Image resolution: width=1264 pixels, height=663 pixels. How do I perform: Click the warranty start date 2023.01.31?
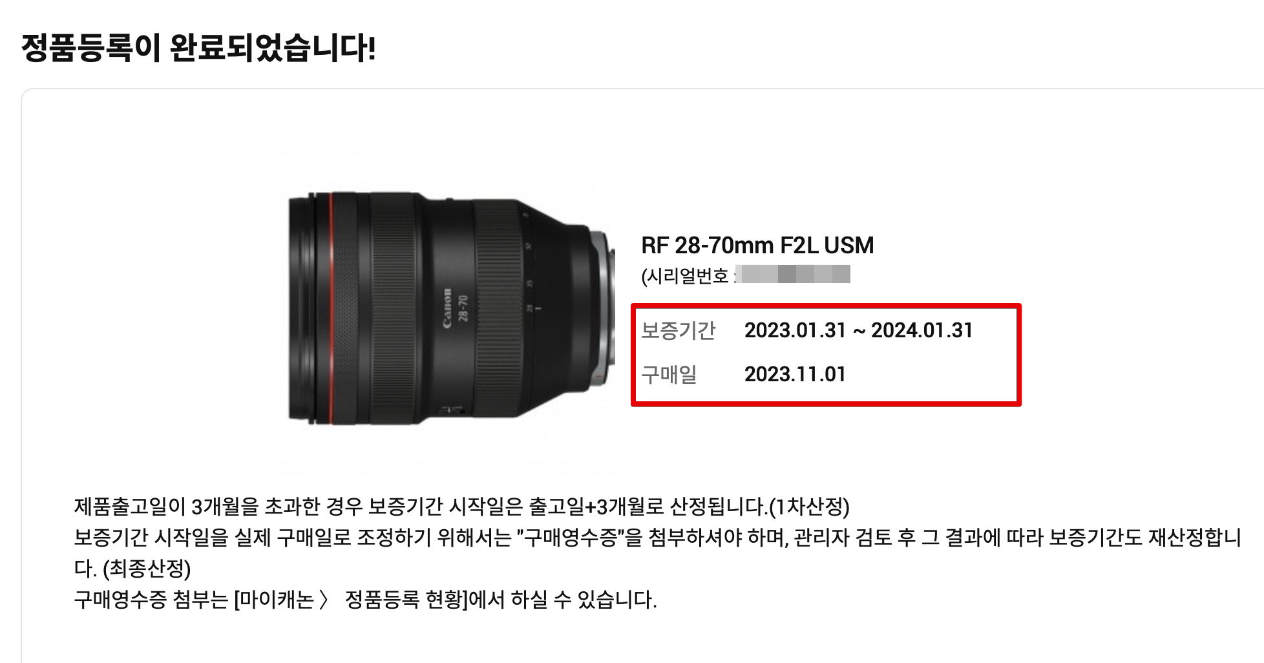pos(795,330)
